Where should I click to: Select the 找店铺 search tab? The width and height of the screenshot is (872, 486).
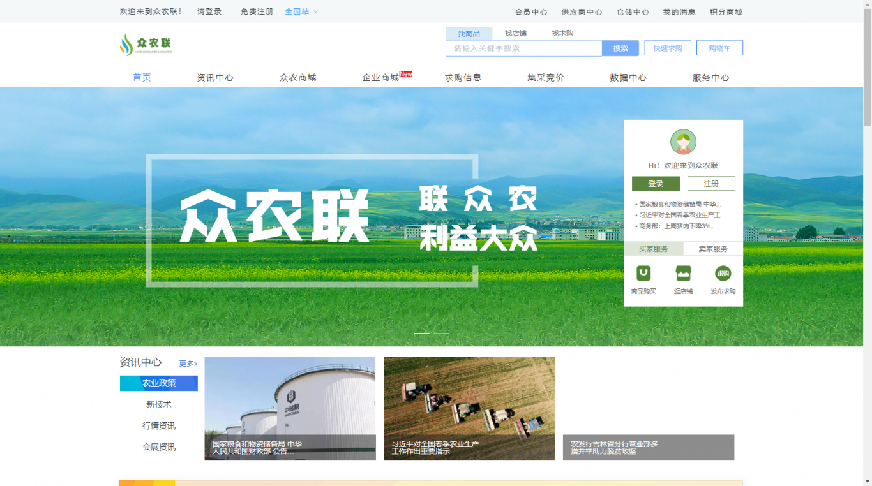click(x=515, y=33)
